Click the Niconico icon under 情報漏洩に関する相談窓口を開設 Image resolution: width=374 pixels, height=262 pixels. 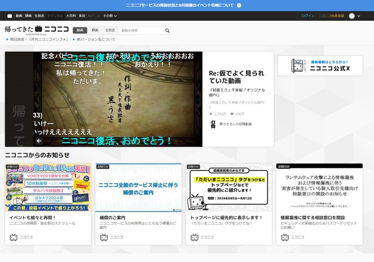point(285,237)
